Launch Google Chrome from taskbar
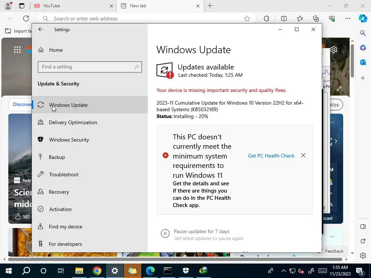Screen dimensions: 371x278 pos(97,271)
